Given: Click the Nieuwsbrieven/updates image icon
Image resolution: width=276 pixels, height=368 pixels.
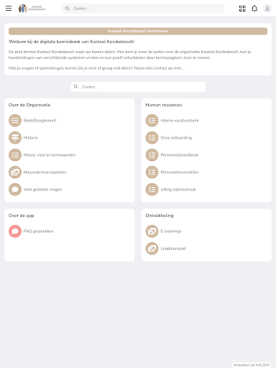Looking at the screenshot, I should [x=15, y=172].
